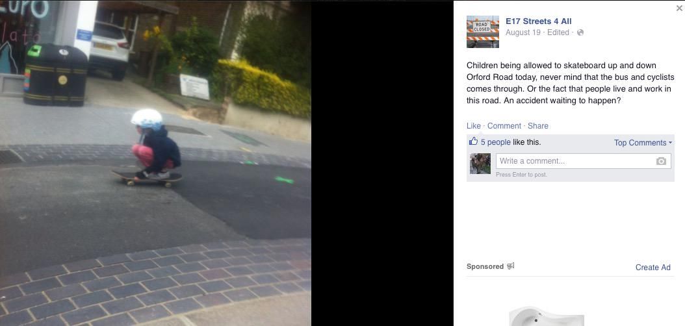The image size is (685, 326).
Task: Click the thumbs-up like icon
Action: [473, 142]
